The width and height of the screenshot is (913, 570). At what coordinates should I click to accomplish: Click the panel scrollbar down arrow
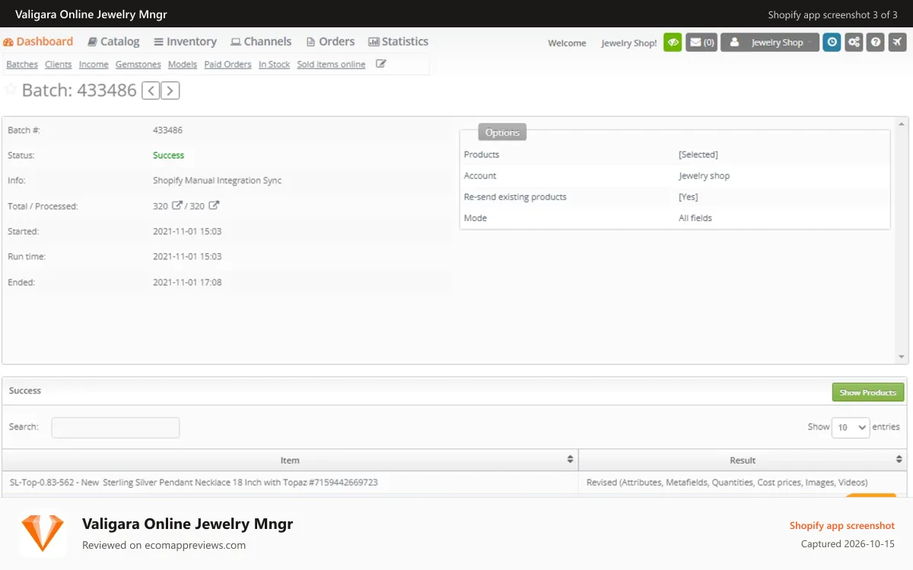[x=902, y=357]
